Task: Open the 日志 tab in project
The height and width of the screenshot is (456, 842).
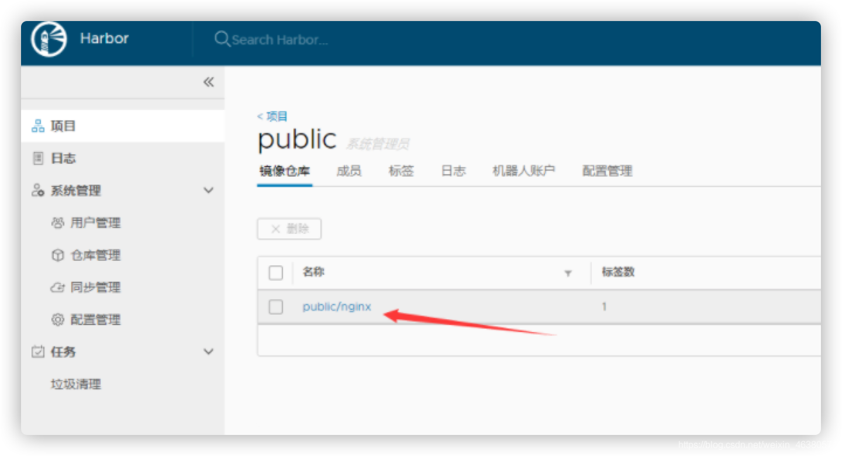Action: pos(453,171)
